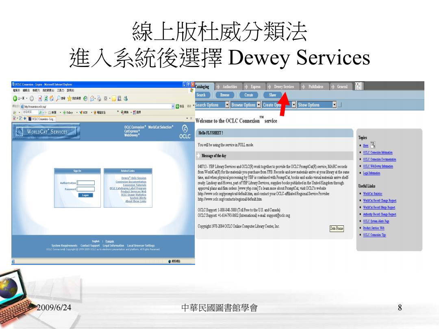
Task: Click the Search button under Cataloging
Action: point(204,95)
